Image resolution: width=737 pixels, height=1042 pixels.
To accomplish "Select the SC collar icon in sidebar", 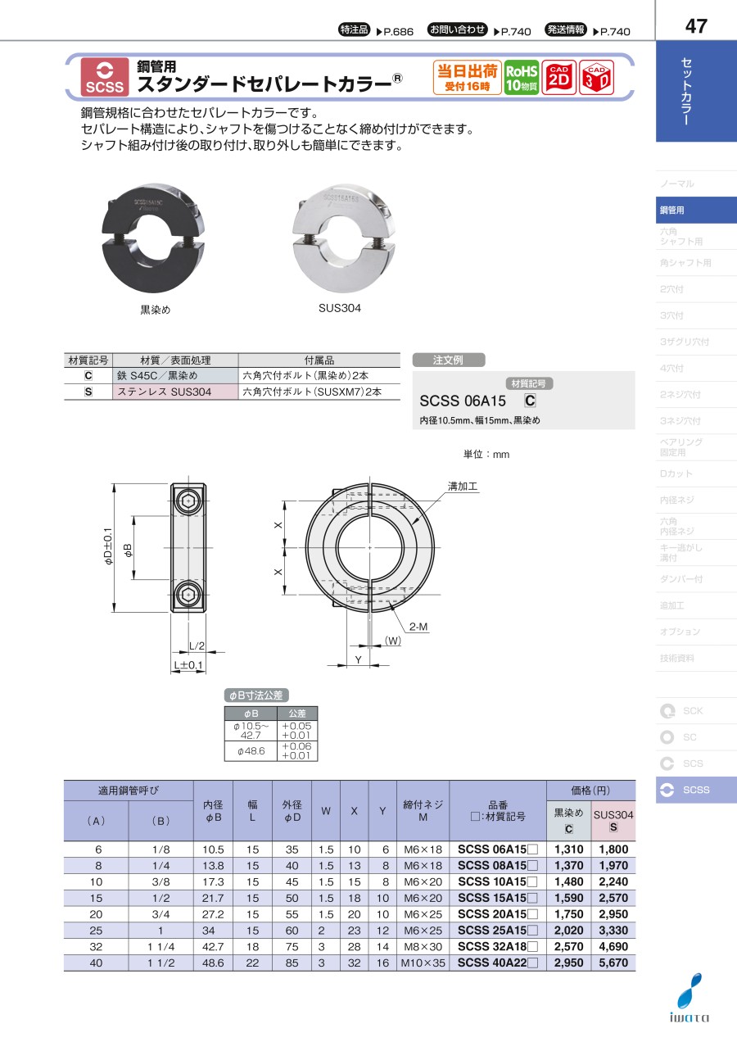I will 667,737.
